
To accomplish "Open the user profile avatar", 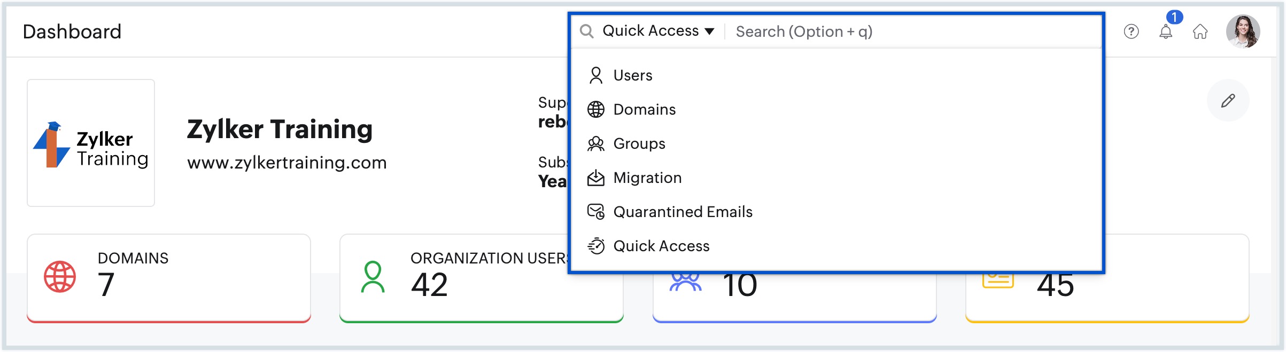I will tap(1243, 31).
